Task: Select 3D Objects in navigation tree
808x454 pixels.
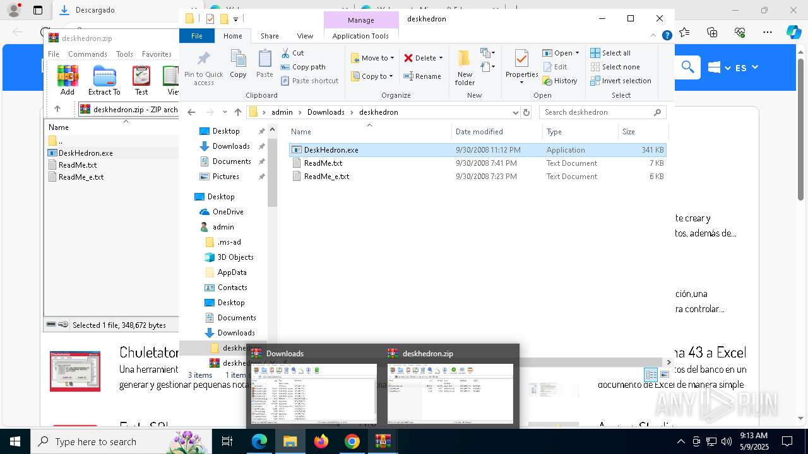Action: (x=235, y=257)
